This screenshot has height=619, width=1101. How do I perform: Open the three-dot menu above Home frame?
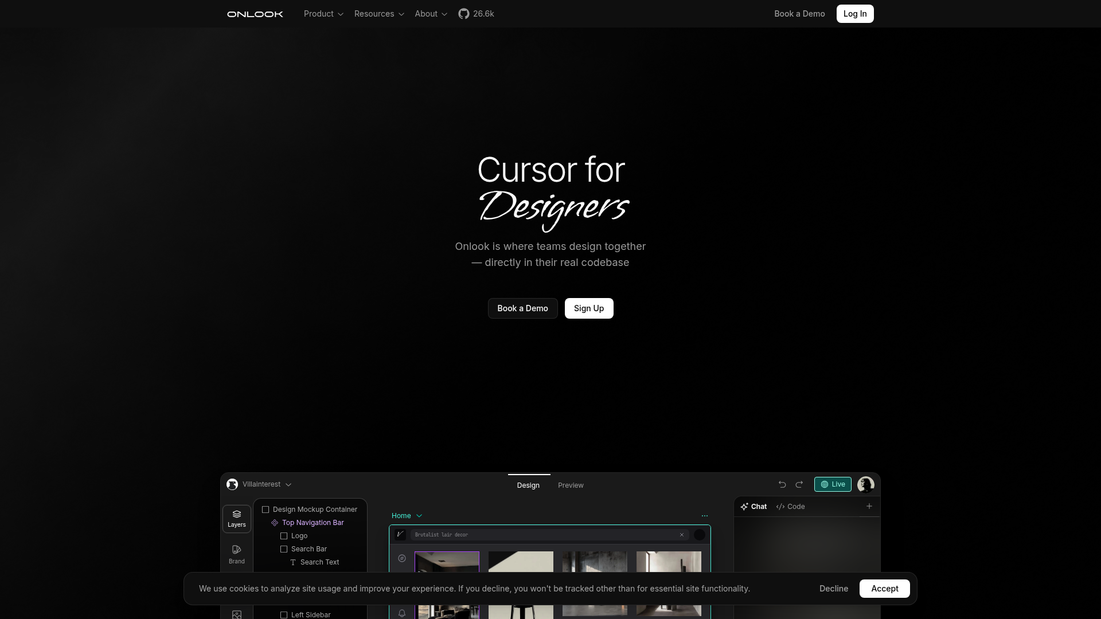coord(705,516)
